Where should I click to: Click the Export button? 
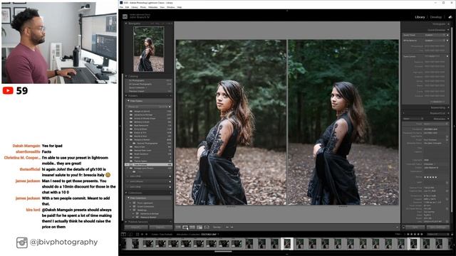tap(160, 228)
